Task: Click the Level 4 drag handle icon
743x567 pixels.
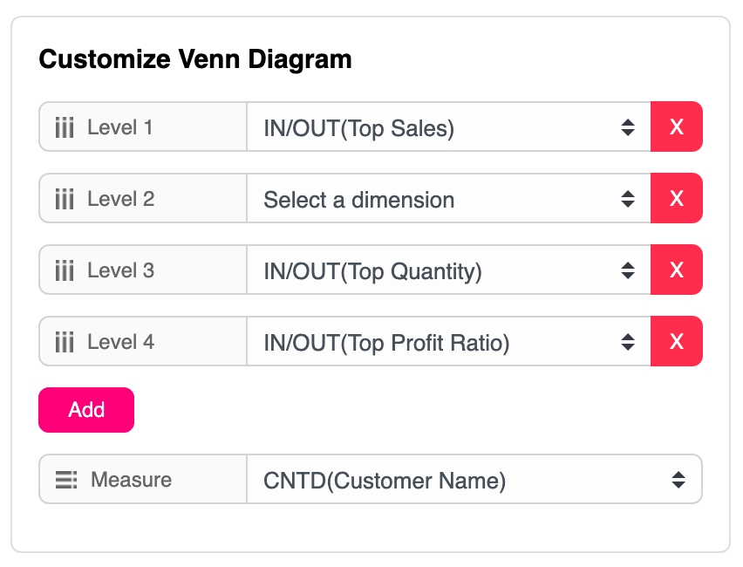Action: pyautogui.click(x=65, y=343)
